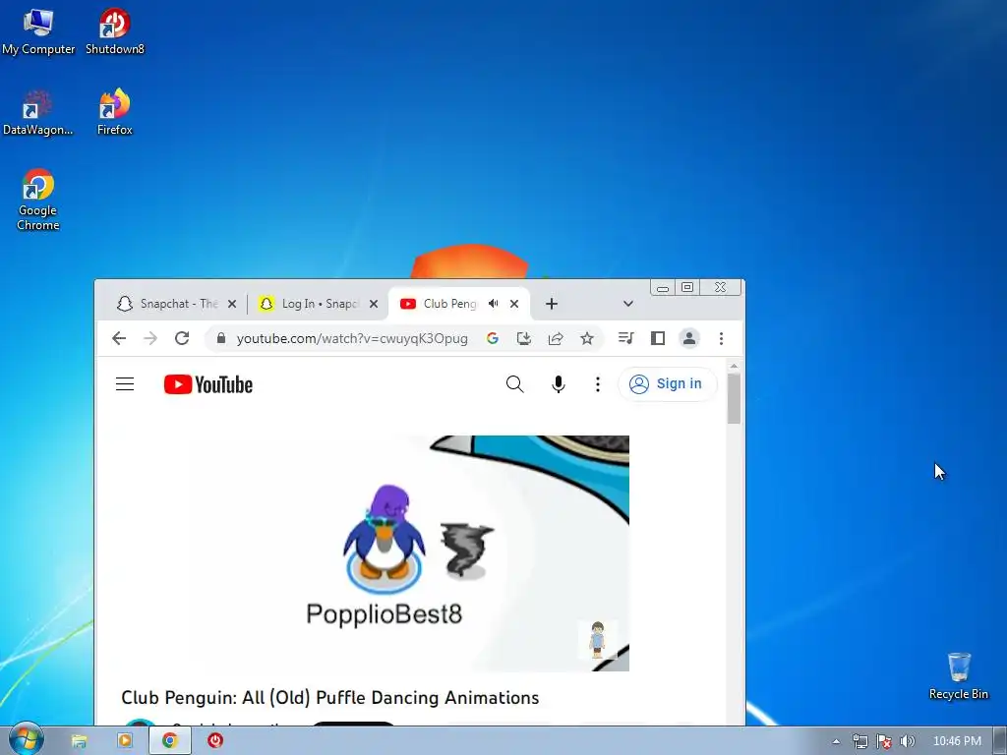This screenshot has height=755, width=1007.
Task: Close the Snapchat - The tab
Action: tap(232, 304)
